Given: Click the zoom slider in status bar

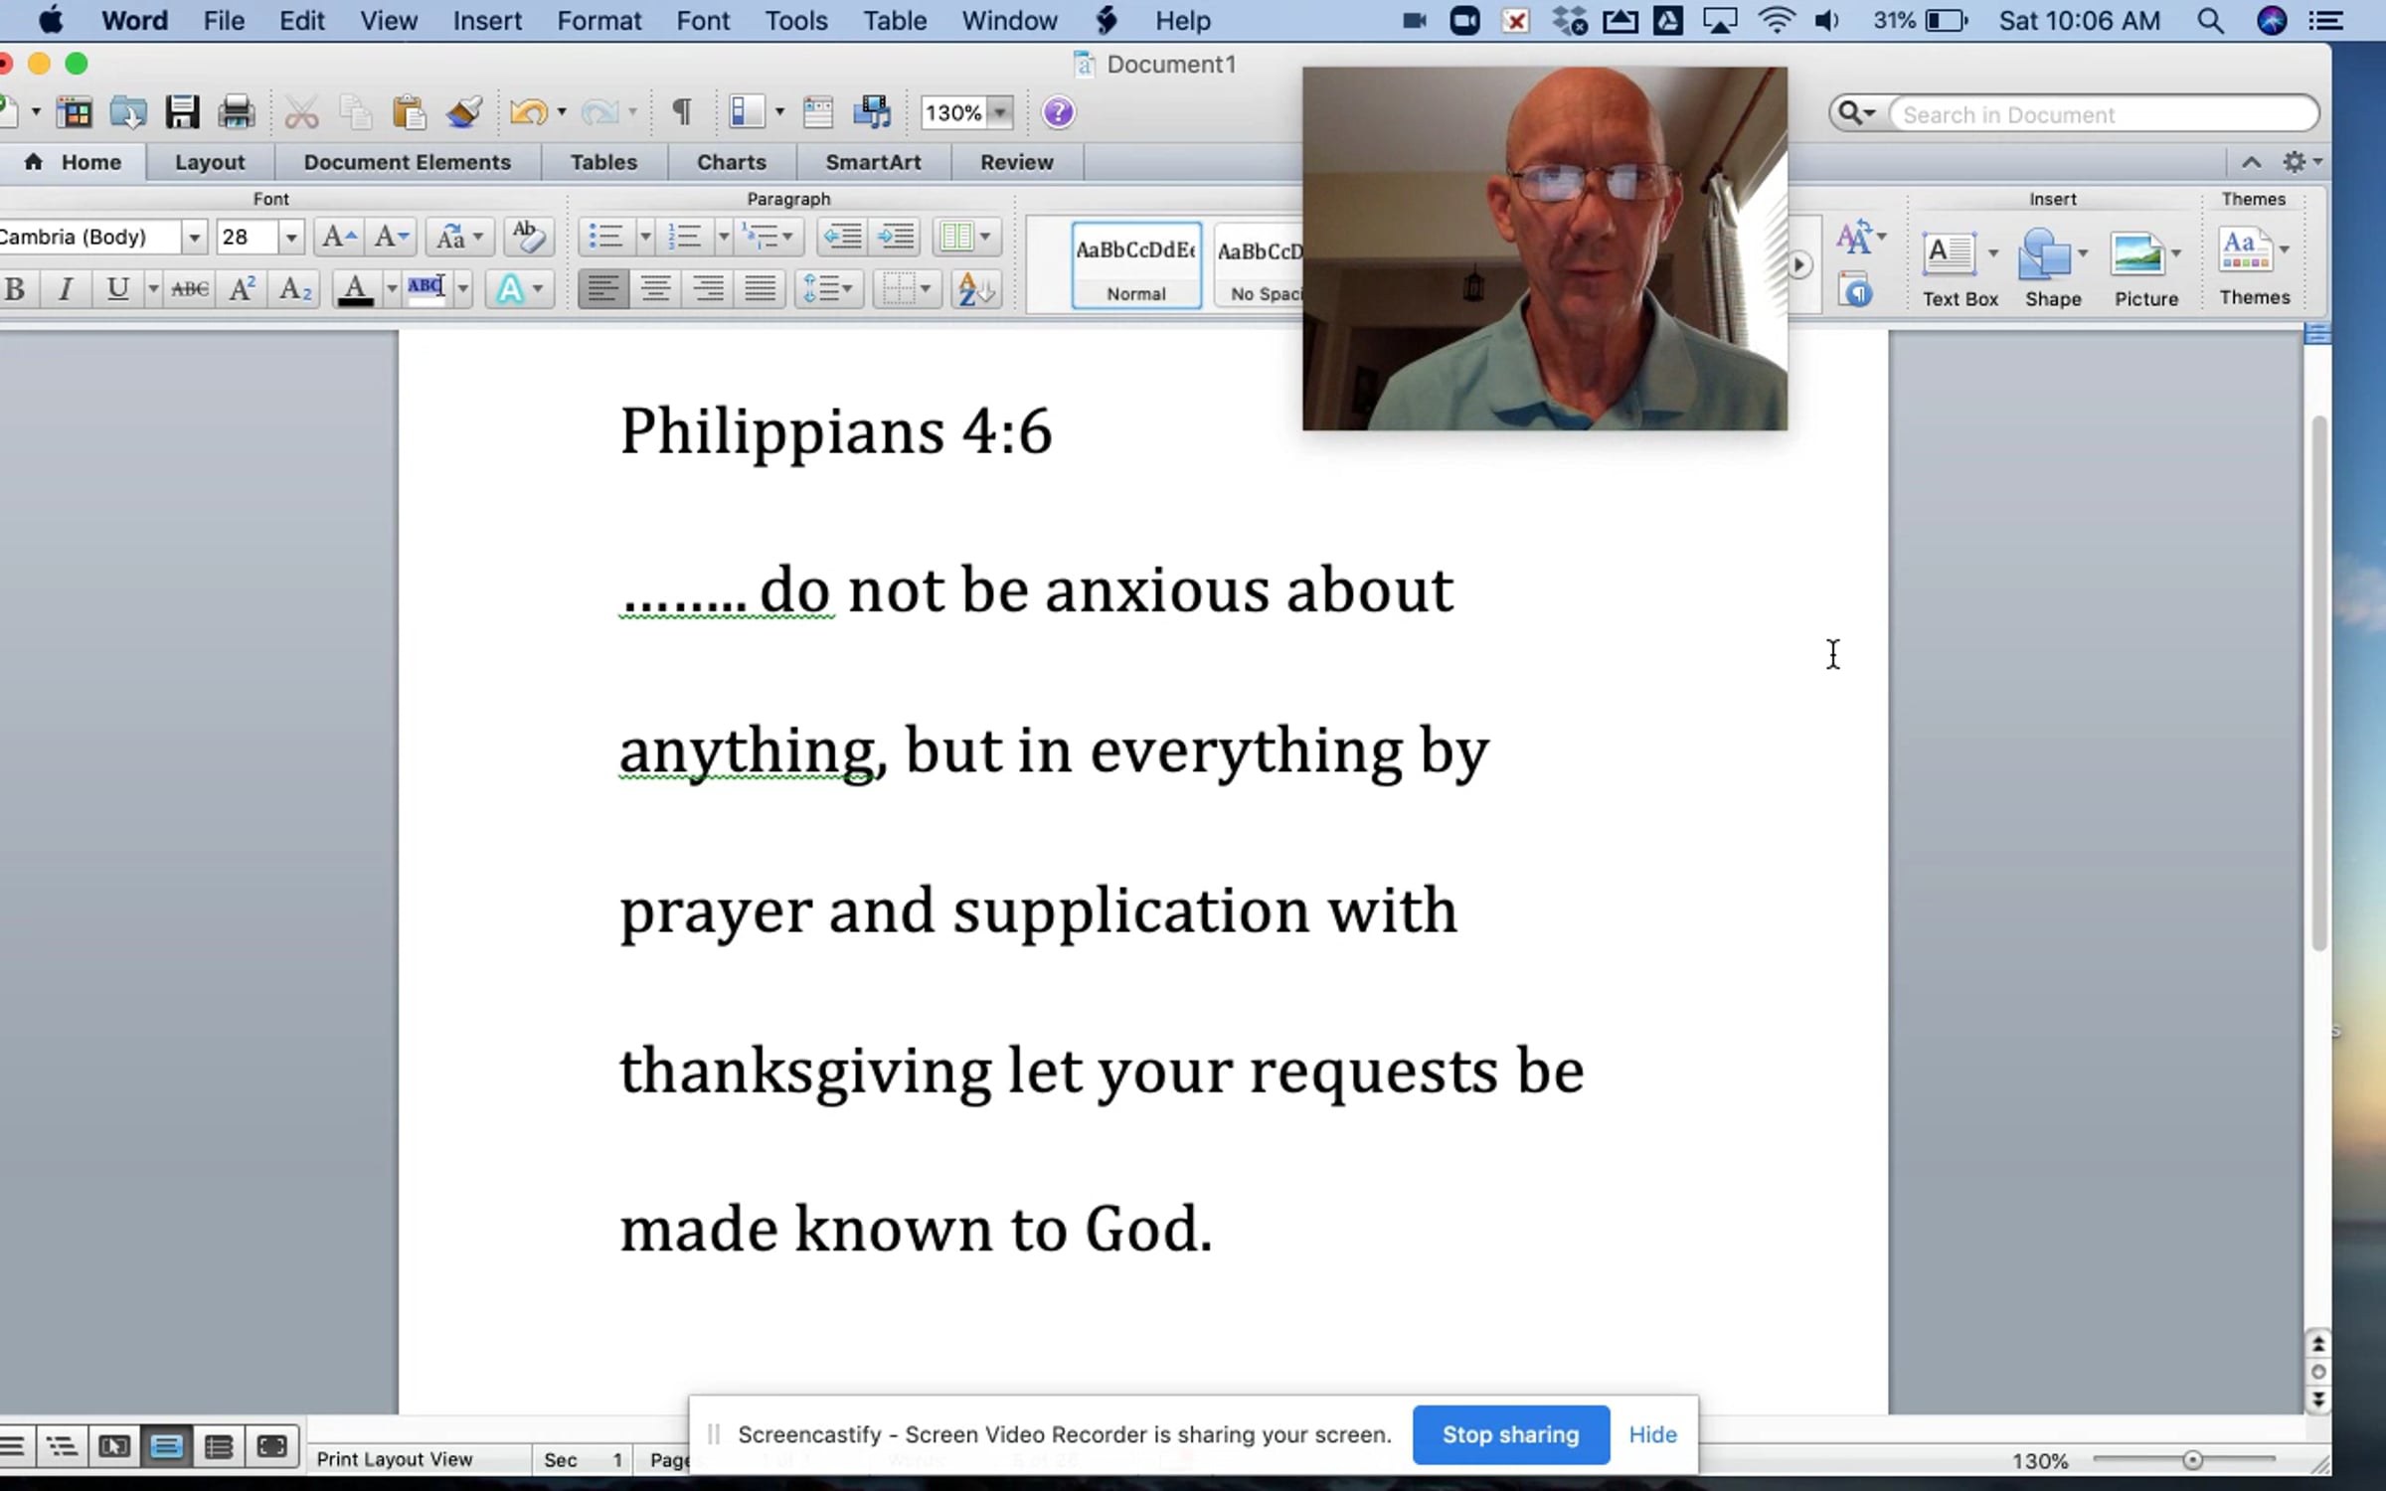Looking at the screenshot, I should pos(2192,1460).
